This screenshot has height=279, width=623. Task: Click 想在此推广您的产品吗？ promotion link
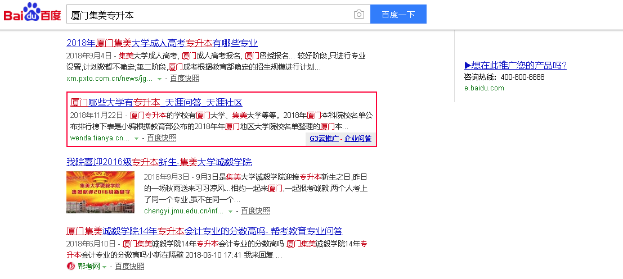coord(516,66)
